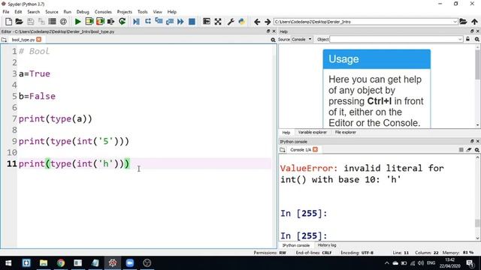Screen dimensions: 481x270
Task: Open the Debug menu
Action: click(83, 12)
